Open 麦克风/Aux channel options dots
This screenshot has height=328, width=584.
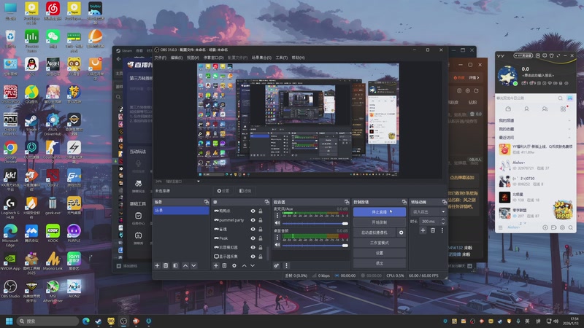(277, 215)
